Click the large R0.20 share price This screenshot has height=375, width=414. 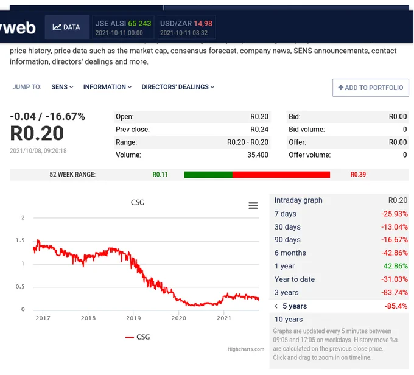coord(37,133)
